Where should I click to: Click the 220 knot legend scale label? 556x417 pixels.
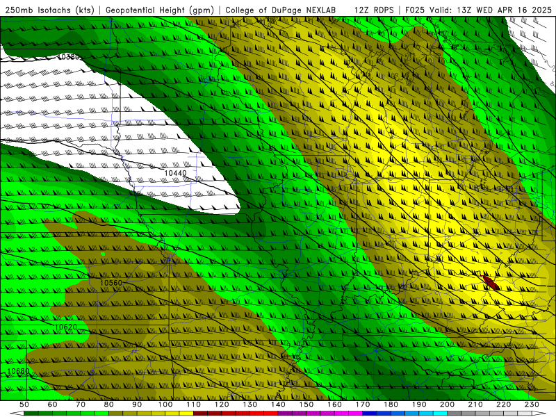[x=503, y=404]
